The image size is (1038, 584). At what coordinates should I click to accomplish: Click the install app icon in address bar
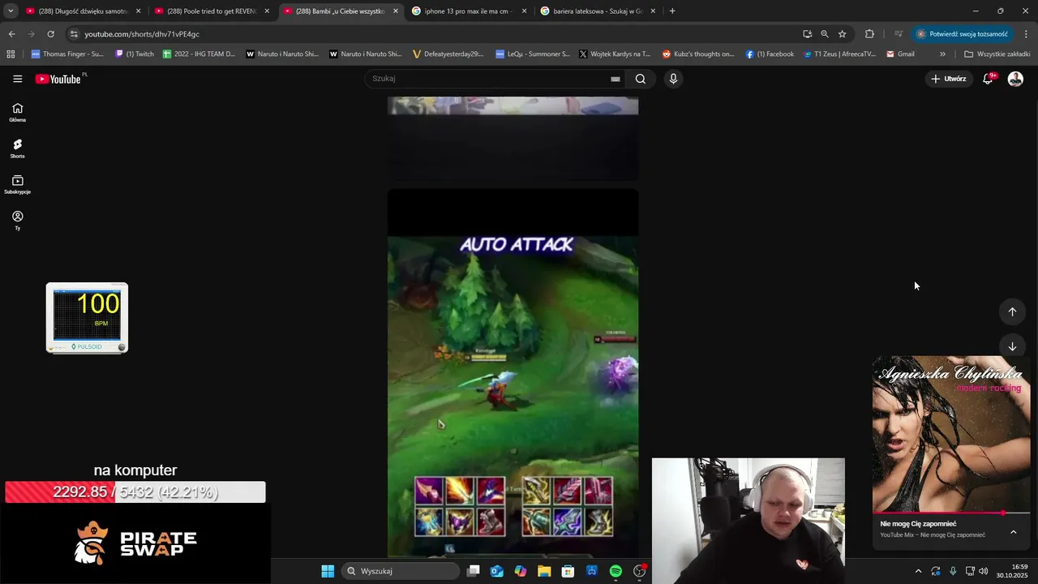coord(807,34)
